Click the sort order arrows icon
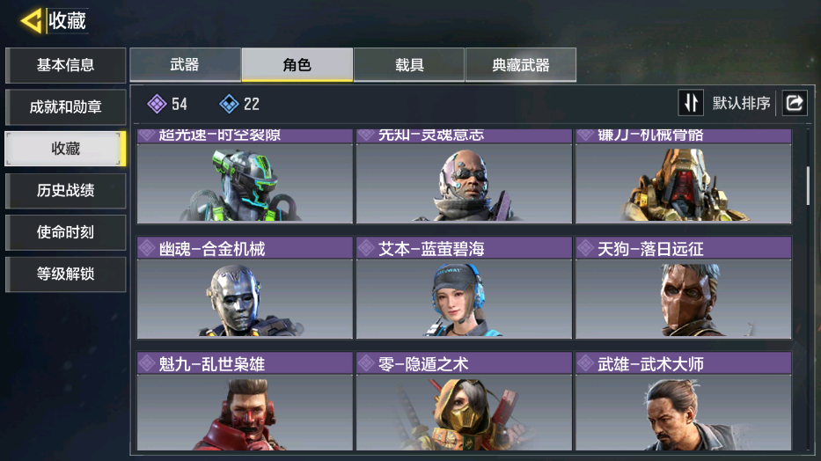Image resolution: width=821 pixels, height=461 pixels. click(691, 103)
